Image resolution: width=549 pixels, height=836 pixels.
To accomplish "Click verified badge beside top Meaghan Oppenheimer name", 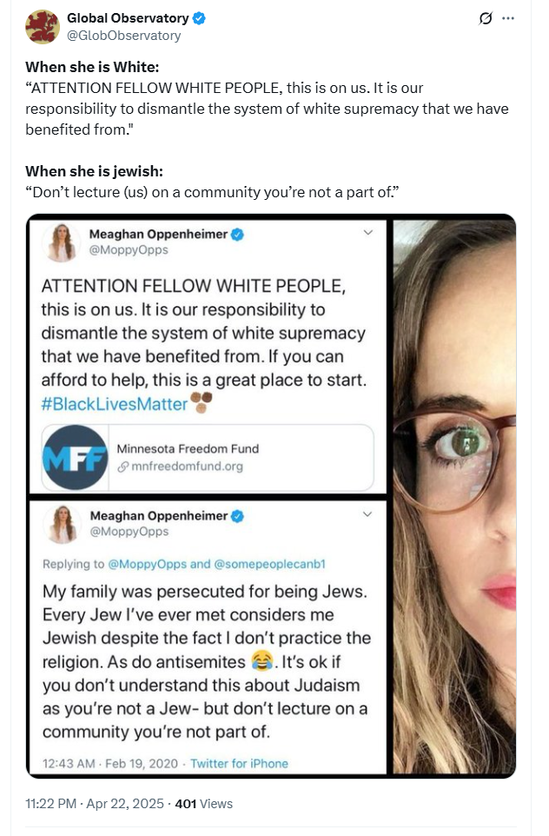I will coord(237,234).
